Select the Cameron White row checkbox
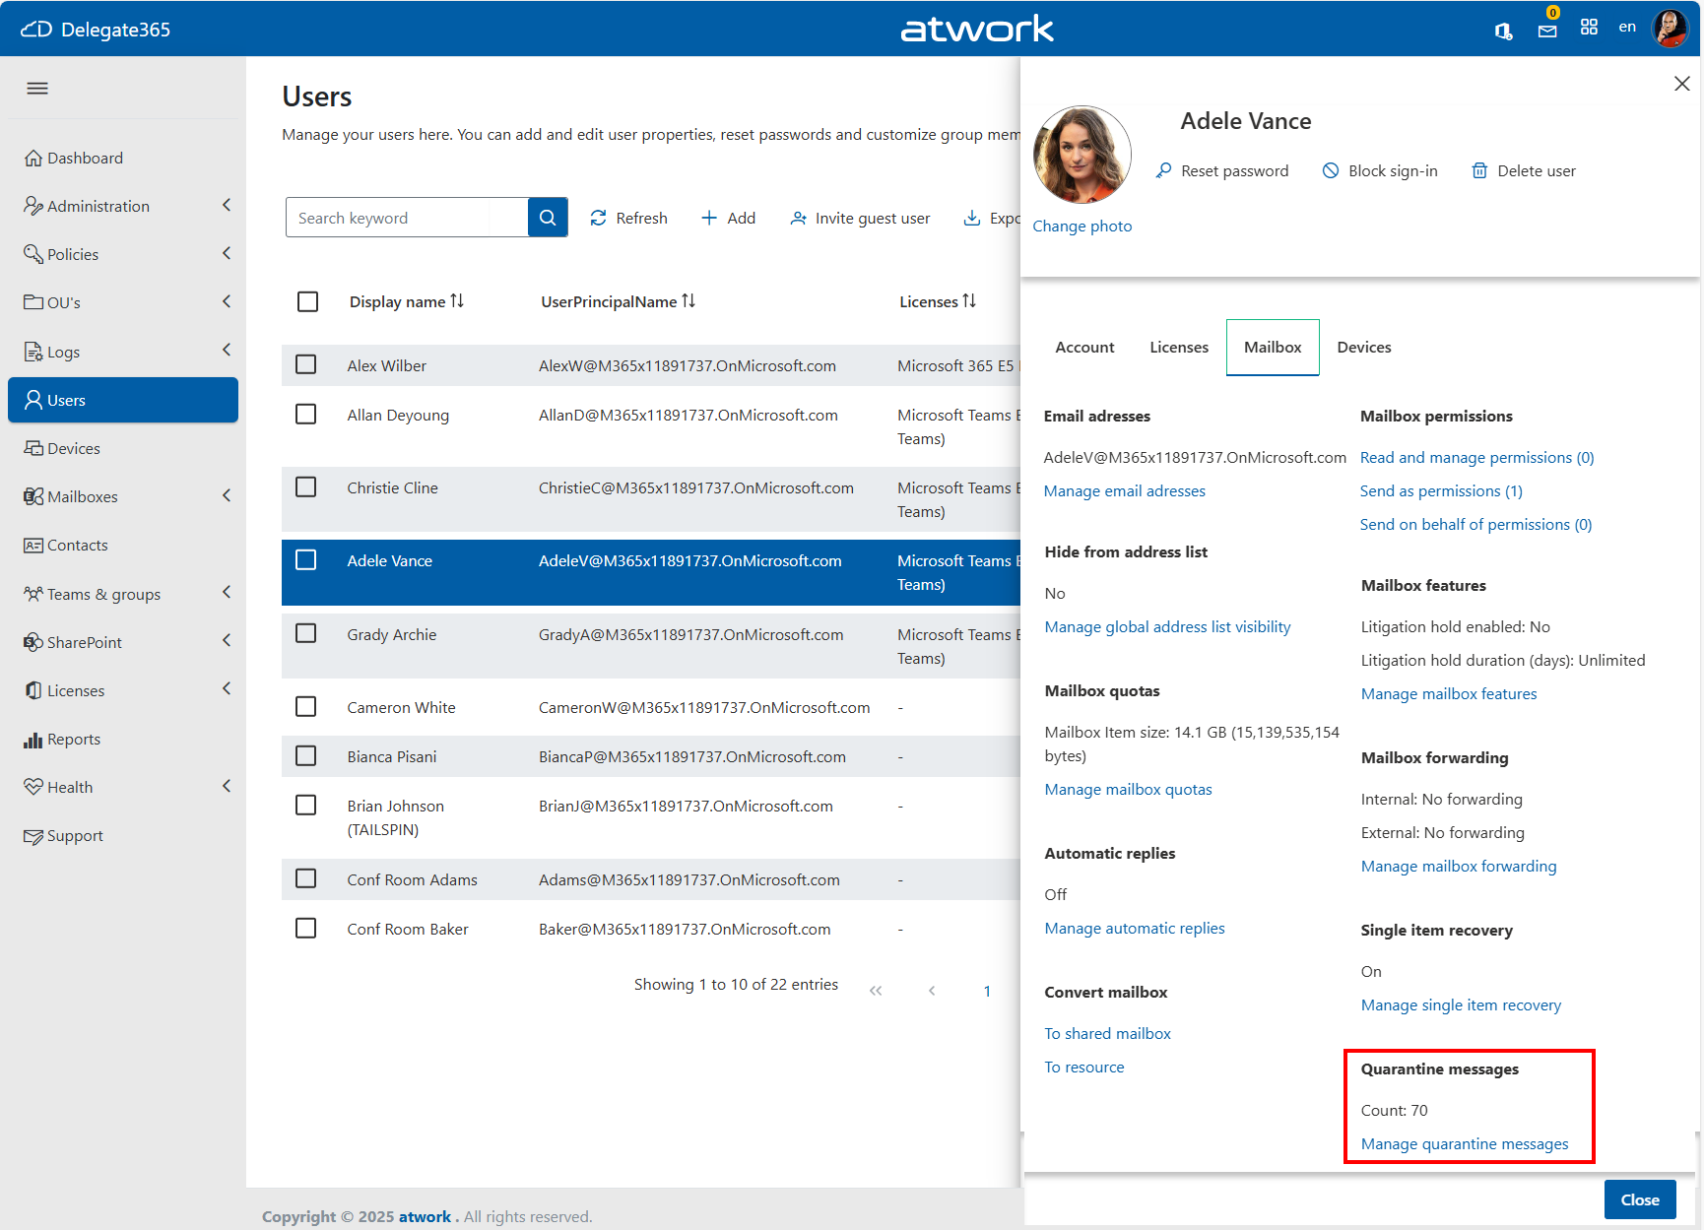 [x=306, y=707]
